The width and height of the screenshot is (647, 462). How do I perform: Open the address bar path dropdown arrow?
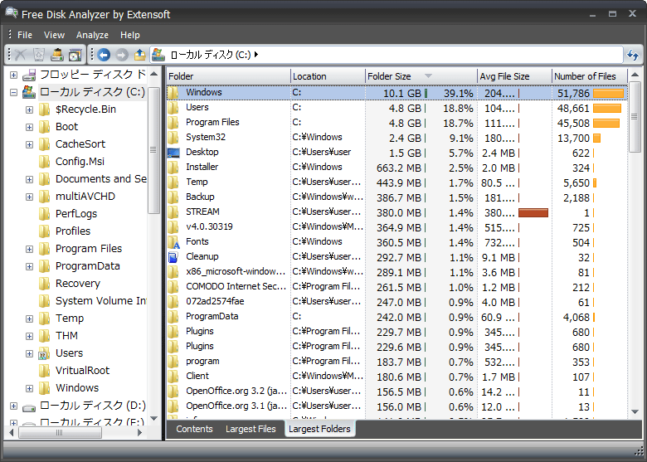pyautogui.click(x=256, y=55)
